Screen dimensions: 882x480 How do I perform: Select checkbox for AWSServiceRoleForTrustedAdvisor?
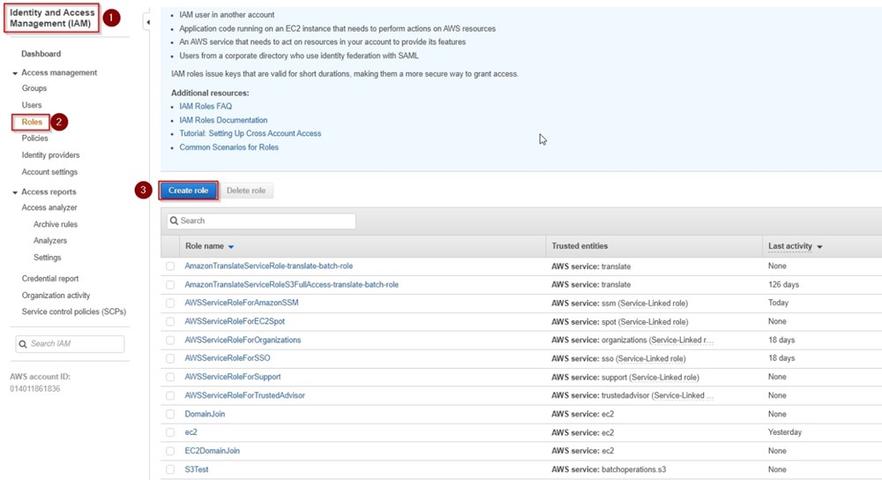coord(170,395)
